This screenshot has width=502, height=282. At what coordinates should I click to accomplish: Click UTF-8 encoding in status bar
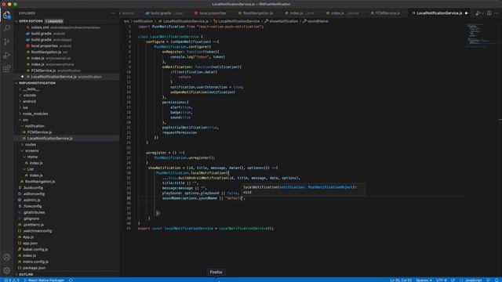441,280
